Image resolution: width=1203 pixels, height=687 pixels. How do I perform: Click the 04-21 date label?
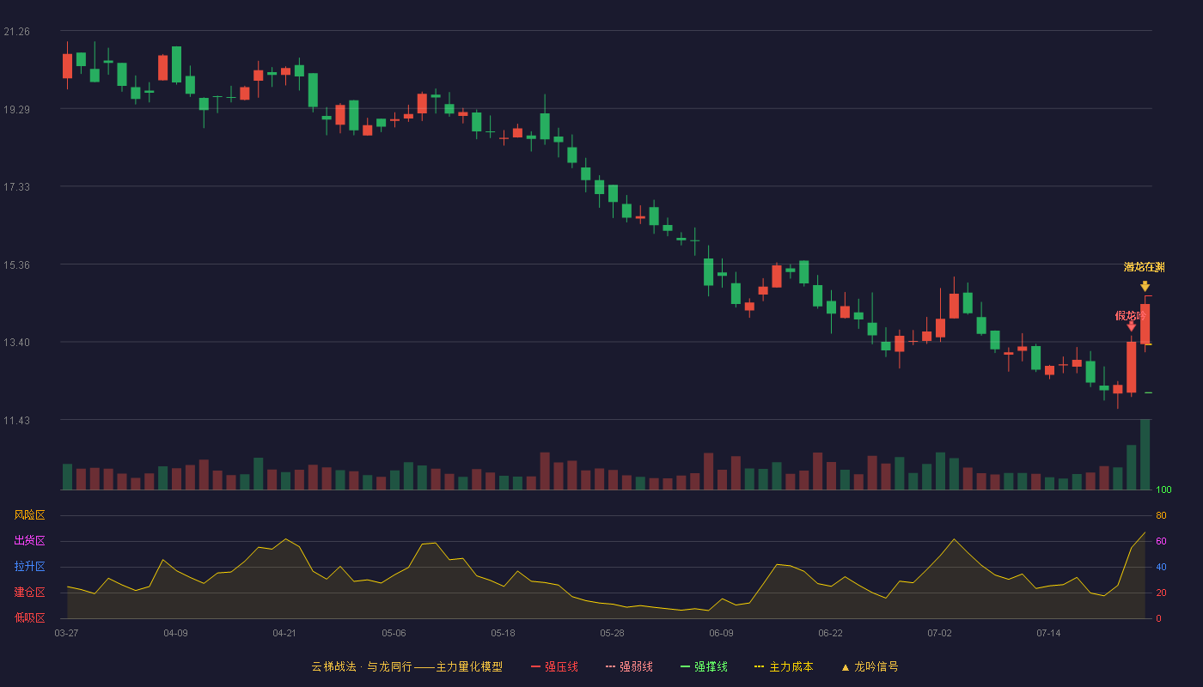click(284, 633)
